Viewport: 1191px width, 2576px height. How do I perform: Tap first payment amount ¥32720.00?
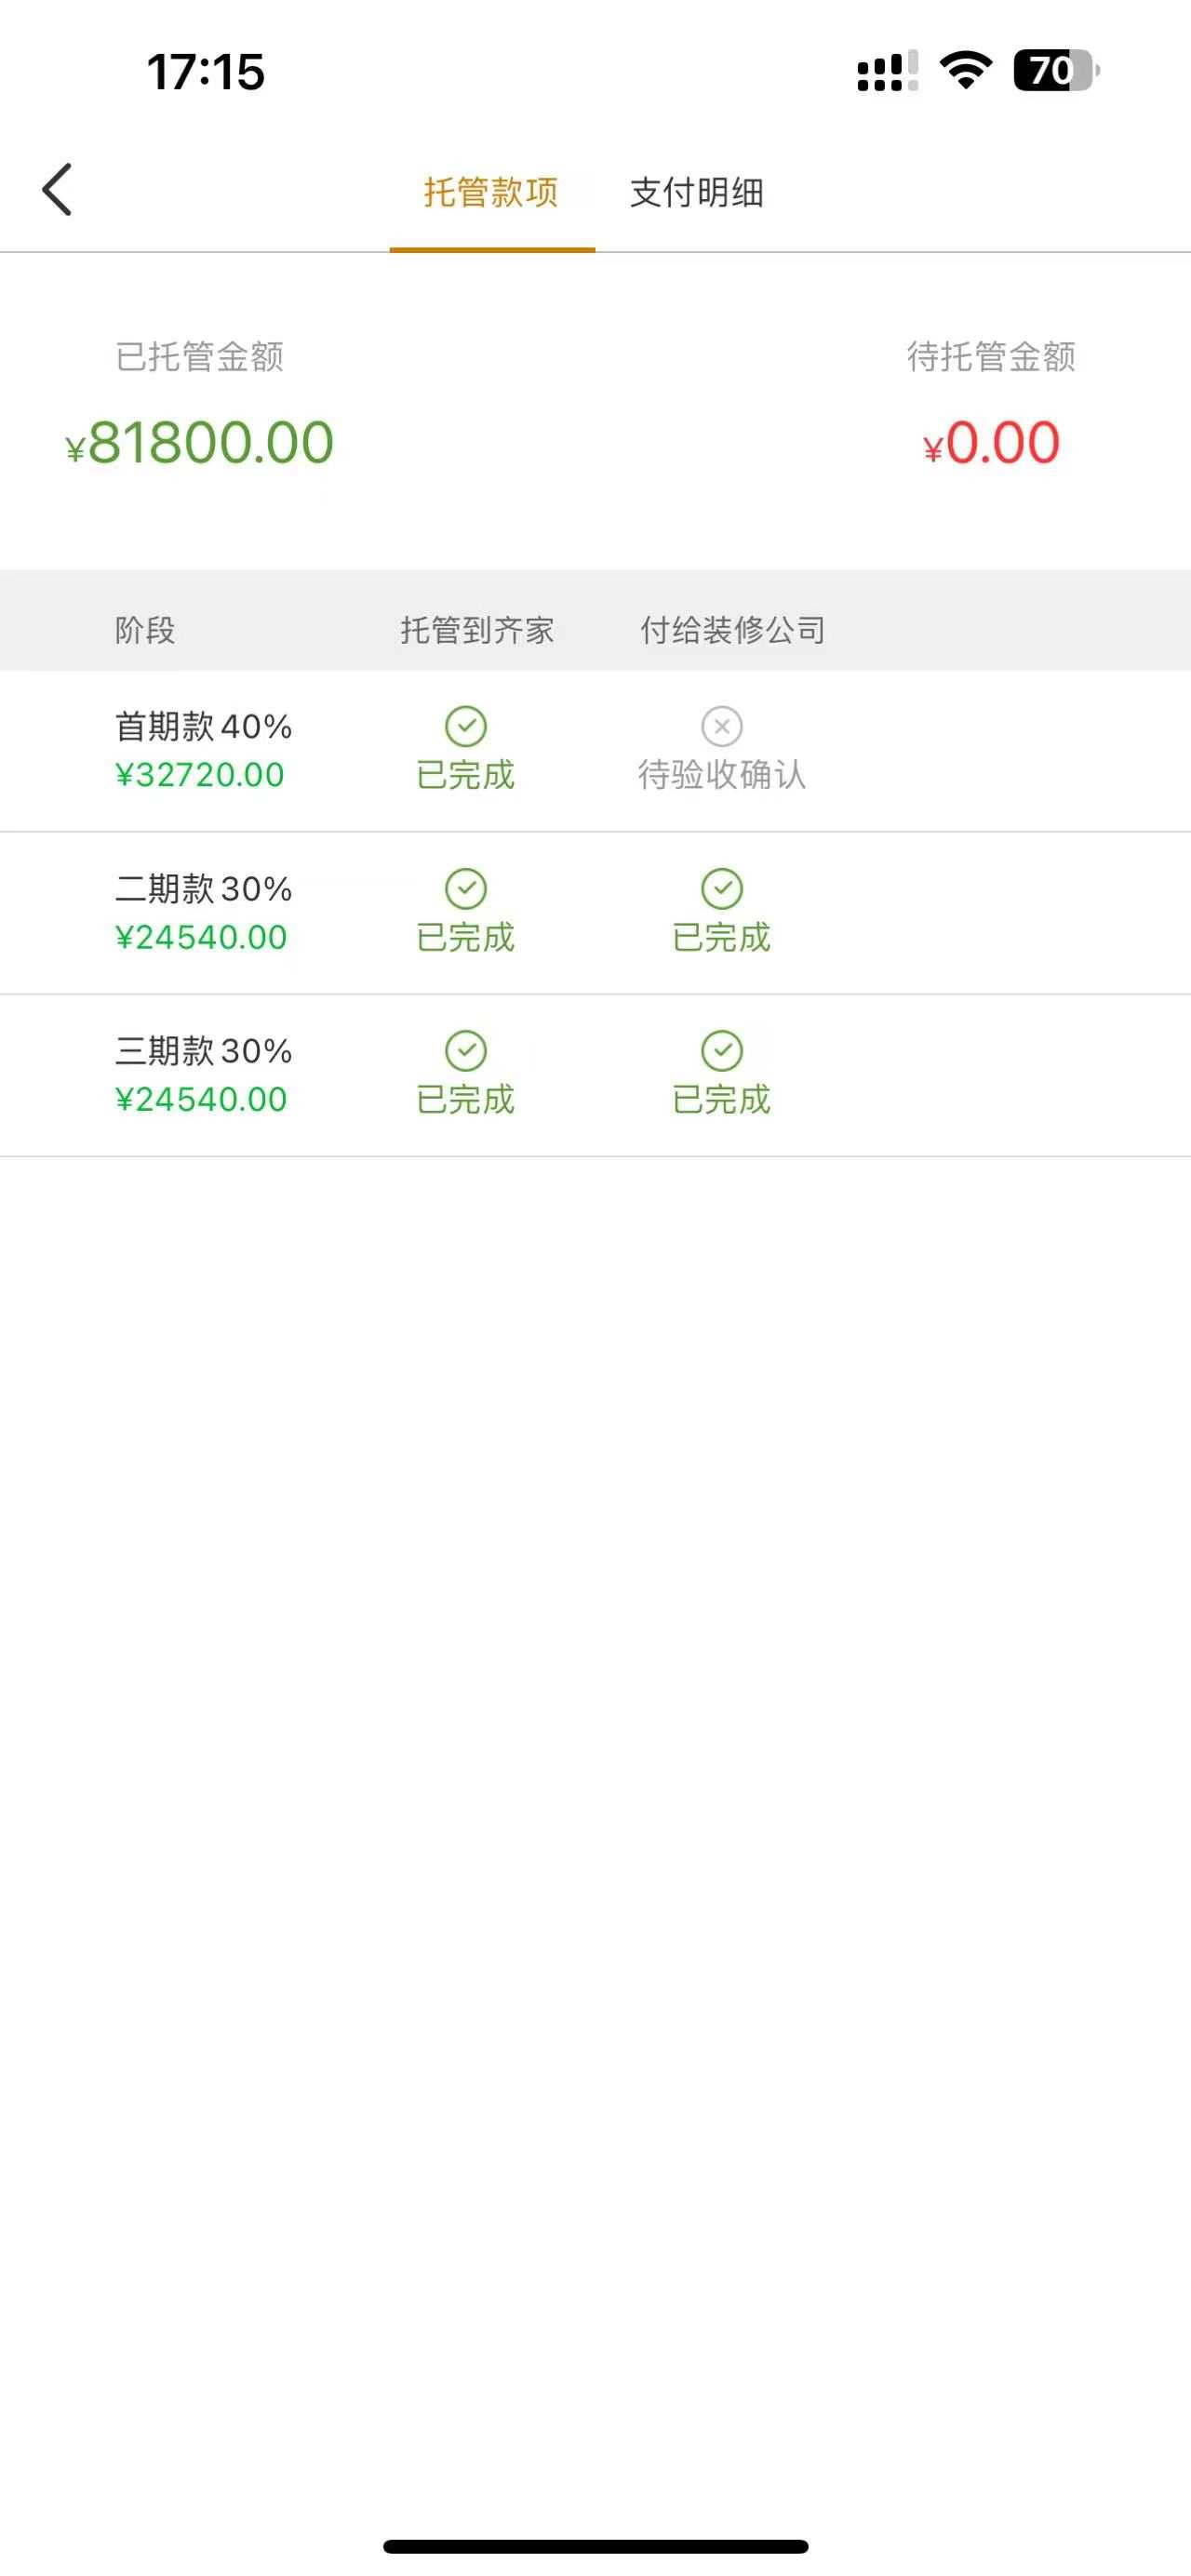tap(200, 775)
